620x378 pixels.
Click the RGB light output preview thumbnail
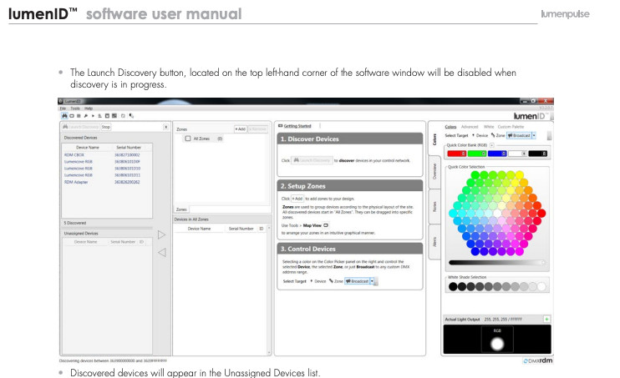point(497,340)
